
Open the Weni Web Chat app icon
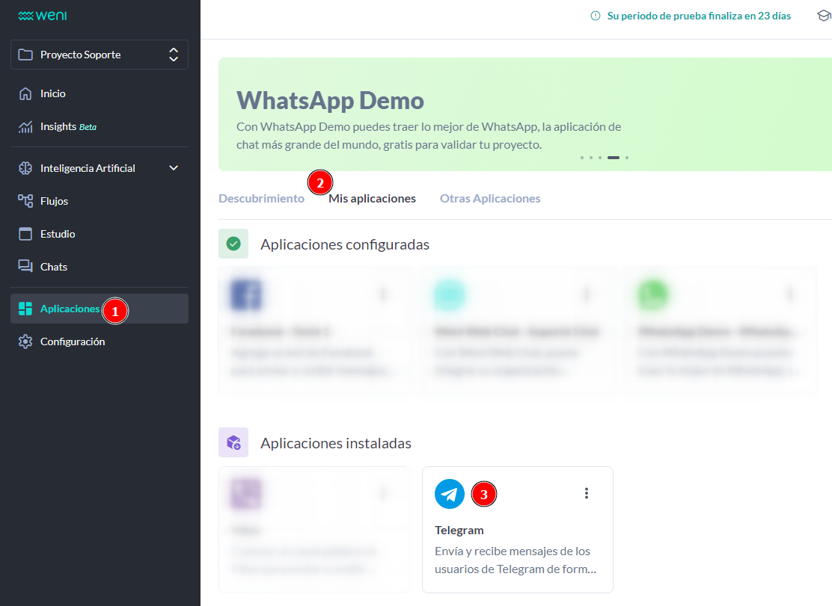click(x=450, y=294)
